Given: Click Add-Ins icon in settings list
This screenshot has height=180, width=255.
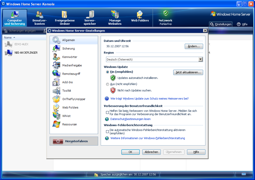Looking at the screenshot, I should click(56, 82).
